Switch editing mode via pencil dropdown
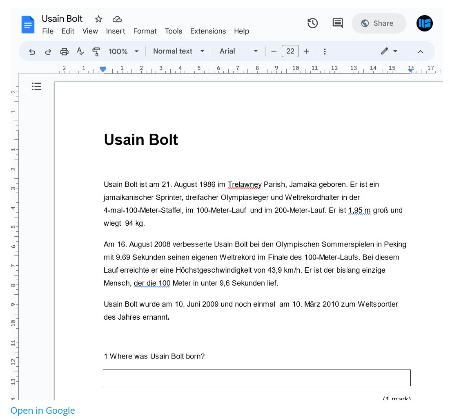This screenshot has height=419, width=450. pos(389,51)
